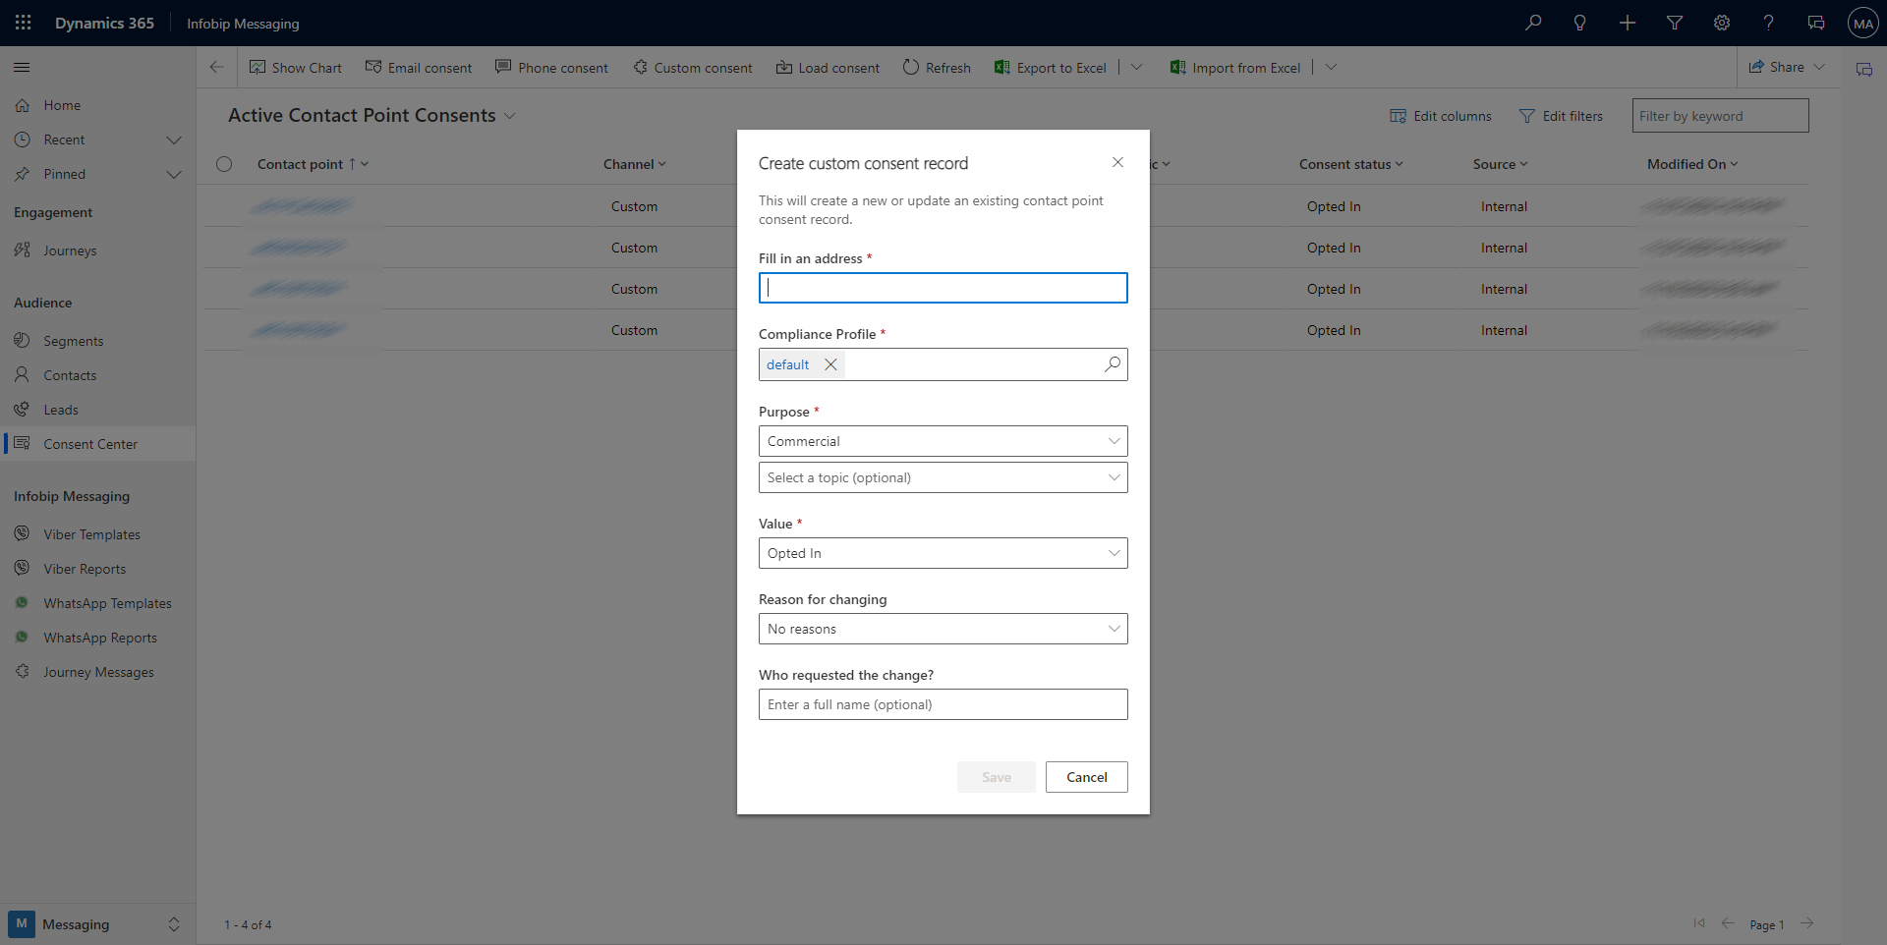Open the Reason for changing dropdown
Viewport: 1887px width, 945px height.
click(943, 629)
